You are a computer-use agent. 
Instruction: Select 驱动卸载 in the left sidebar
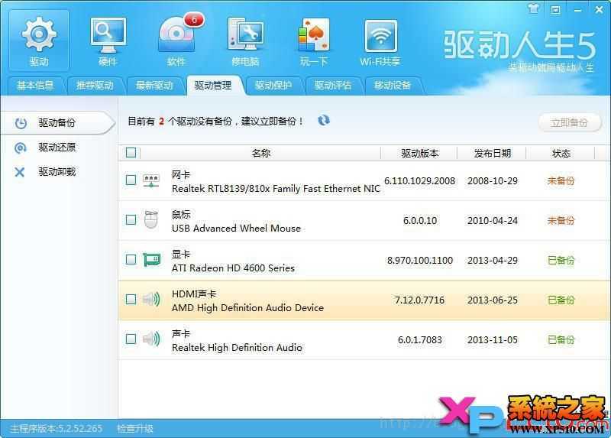(58, 172)
